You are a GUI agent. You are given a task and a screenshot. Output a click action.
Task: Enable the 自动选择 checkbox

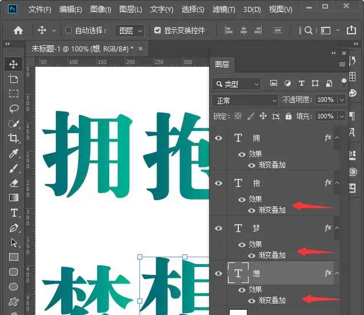(x=68, y=30)
